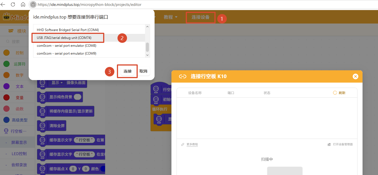Open the LED控制 subcategory
The width and height of the screenshot is (378, 175).
click(x=17, y=153)
